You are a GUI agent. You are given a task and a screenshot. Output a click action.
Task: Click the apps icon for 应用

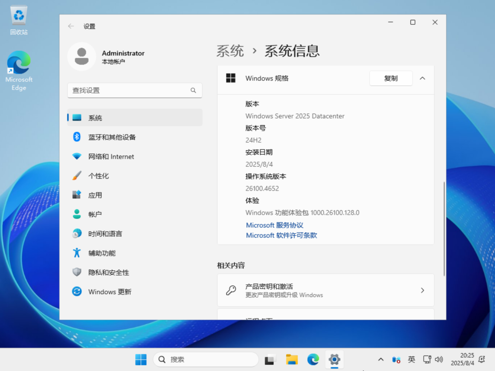point(77,195)
